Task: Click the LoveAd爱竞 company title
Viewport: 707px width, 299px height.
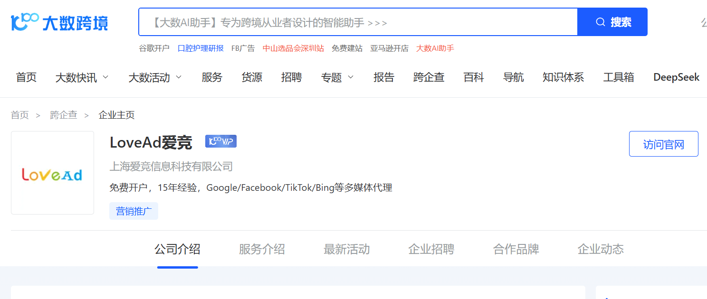Action: 151,142
